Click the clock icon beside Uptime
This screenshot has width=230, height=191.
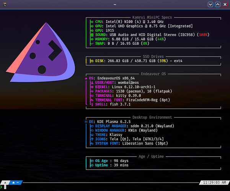(x=92, y=165)
